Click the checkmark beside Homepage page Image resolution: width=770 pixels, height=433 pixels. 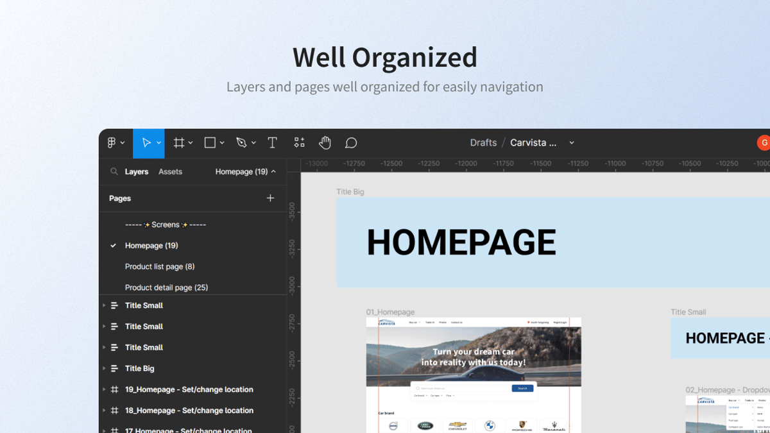[114, 245]
